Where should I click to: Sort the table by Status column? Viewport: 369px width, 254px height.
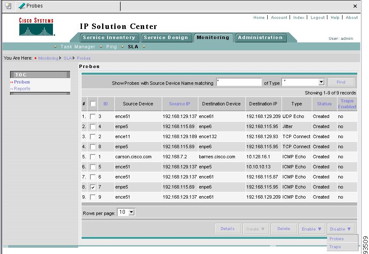pyautogui.click(x=324, y=104)
